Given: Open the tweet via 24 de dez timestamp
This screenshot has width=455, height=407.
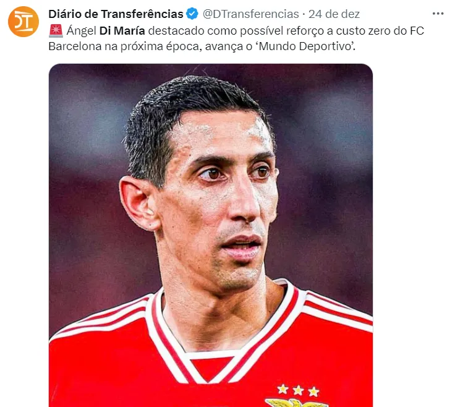Looking at the screenshot, I should [334, 14].
